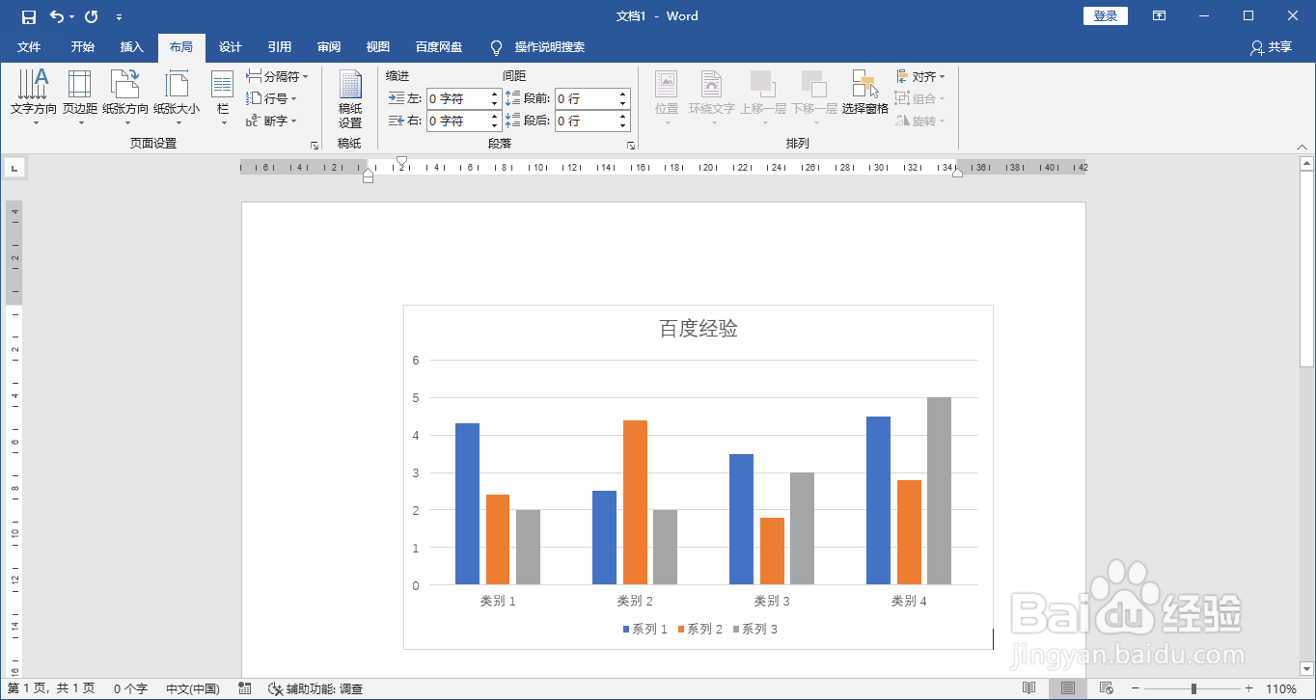Image resolution: width=1316 pixels, height=700 pixels.
Task: Click the 登录 (Sign in) button
Action: click(x=1105, y=15)
